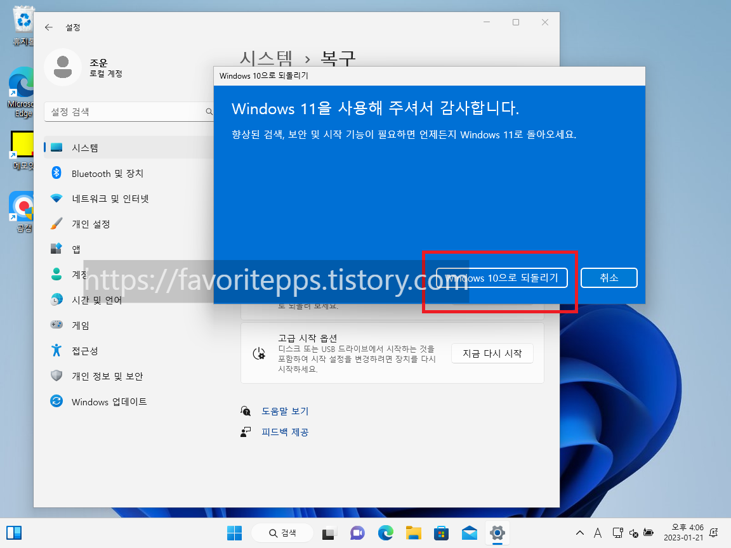Click the search magnifier icon in Settings
The height and width of the screenshot is (548, 731).
pyautogui.click(x=209, y=112)
